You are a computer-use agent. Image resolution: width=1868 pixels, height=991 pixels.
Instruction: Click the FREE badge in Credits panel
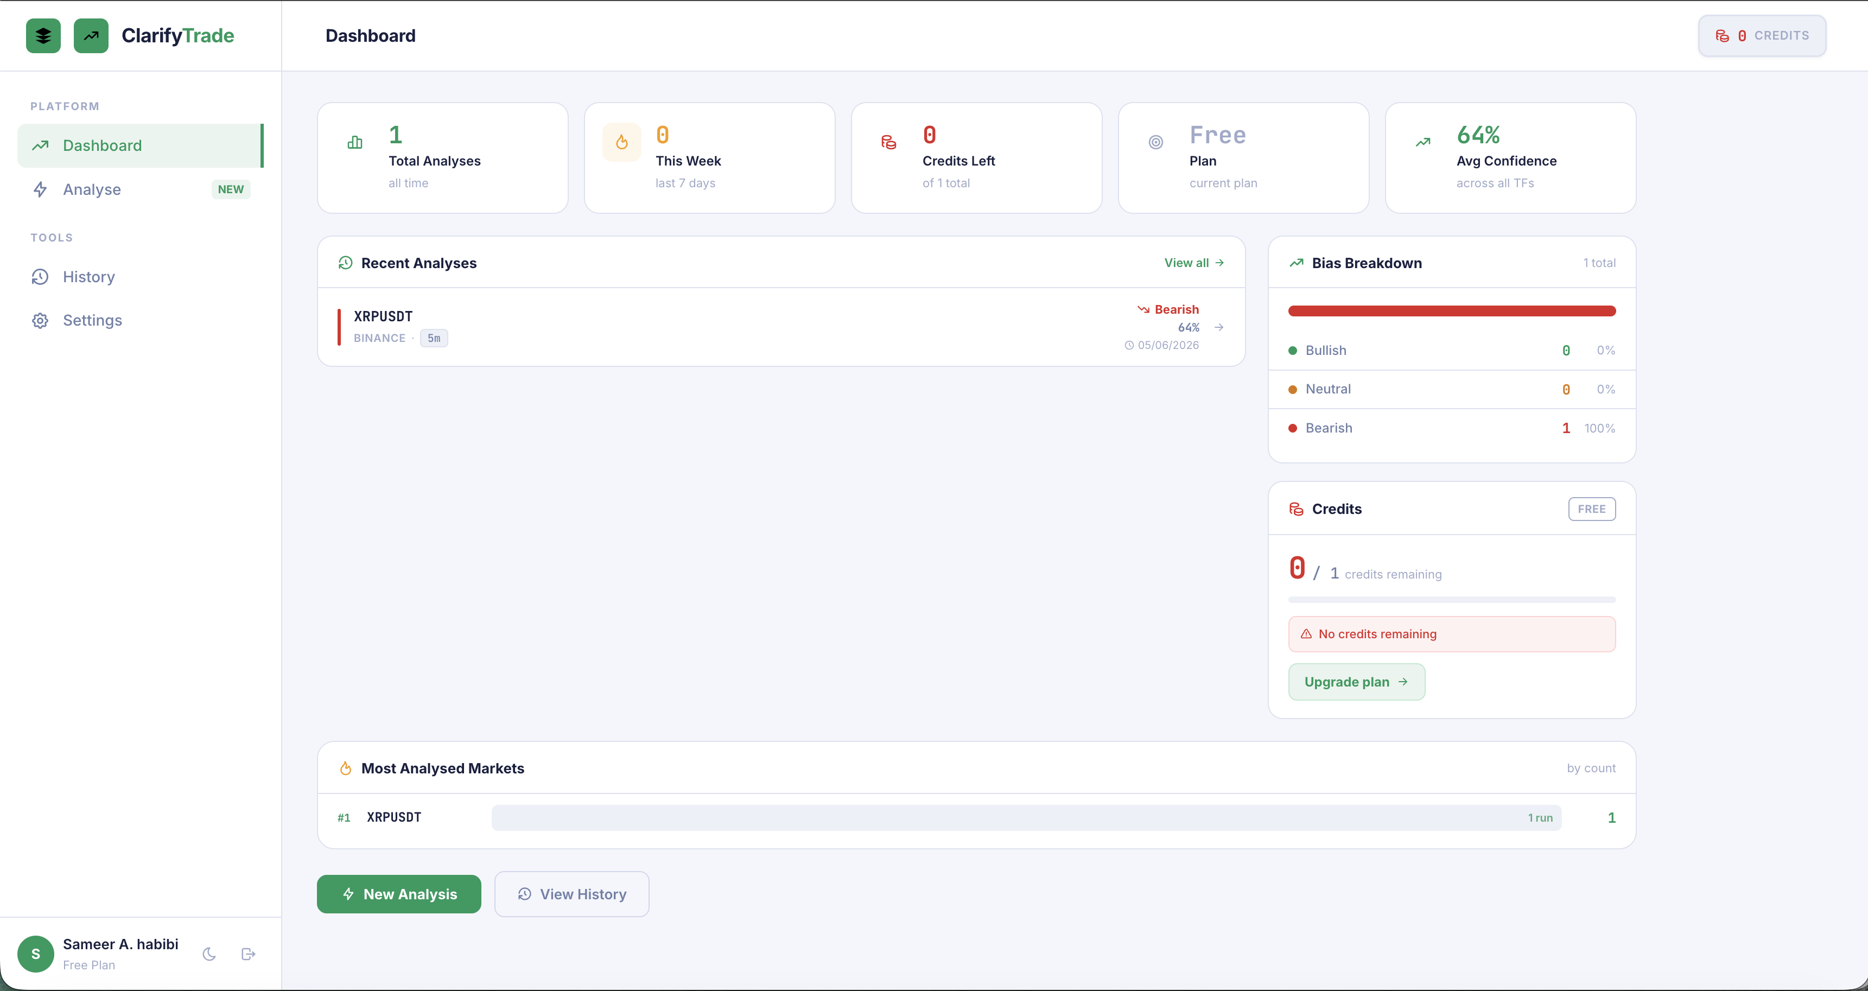[x=1592, y=509]
